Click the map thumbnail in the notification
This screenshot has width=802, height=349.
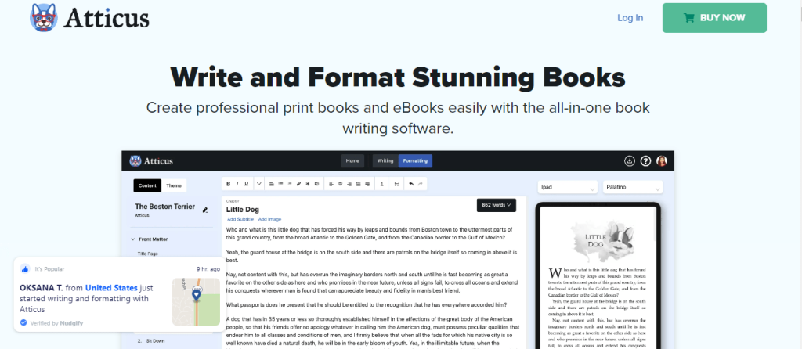pyautogui.click(x=196, y=301)
